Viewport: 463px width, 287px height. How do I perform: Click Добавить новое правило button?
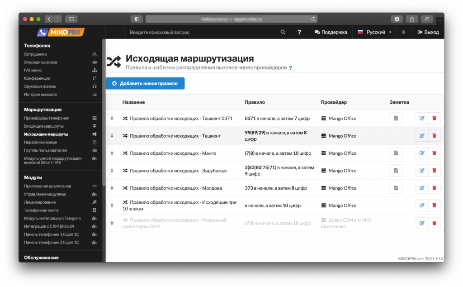pos(145,83)
